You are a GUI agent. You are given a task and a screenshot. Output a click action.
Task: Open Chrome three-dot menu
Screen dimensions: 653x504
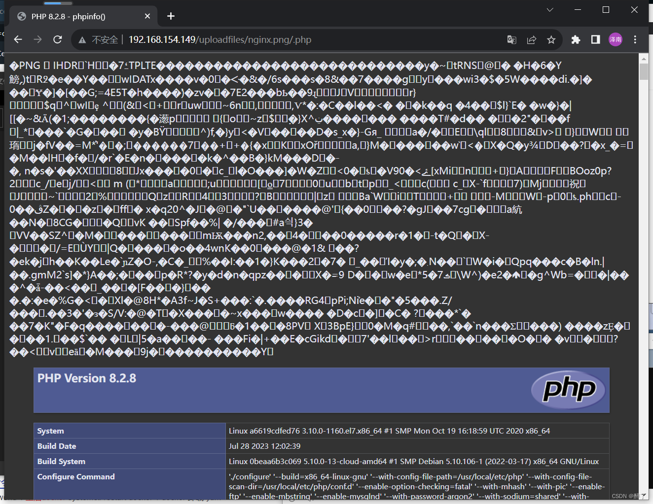(x=635, y=39)
